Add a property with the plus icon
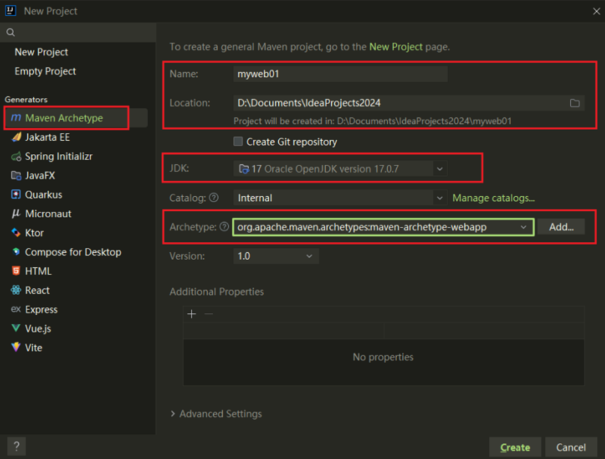The width and height of the screenshot is (605, 459). click(x=192, y=314)
